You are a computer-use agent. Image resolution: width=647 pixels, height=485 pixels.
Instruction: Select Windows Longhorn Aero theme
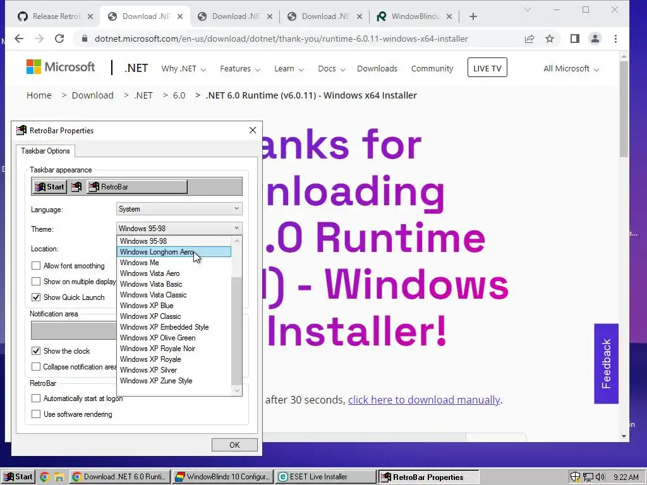coord(174,251)
